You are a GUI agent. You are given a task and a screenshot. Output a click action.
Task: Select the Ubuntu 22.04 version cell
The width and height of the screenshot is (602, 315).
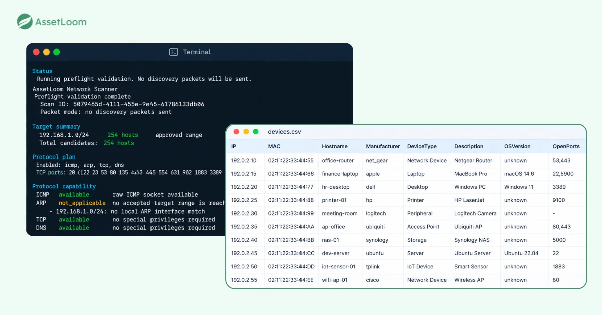(521, 253)
